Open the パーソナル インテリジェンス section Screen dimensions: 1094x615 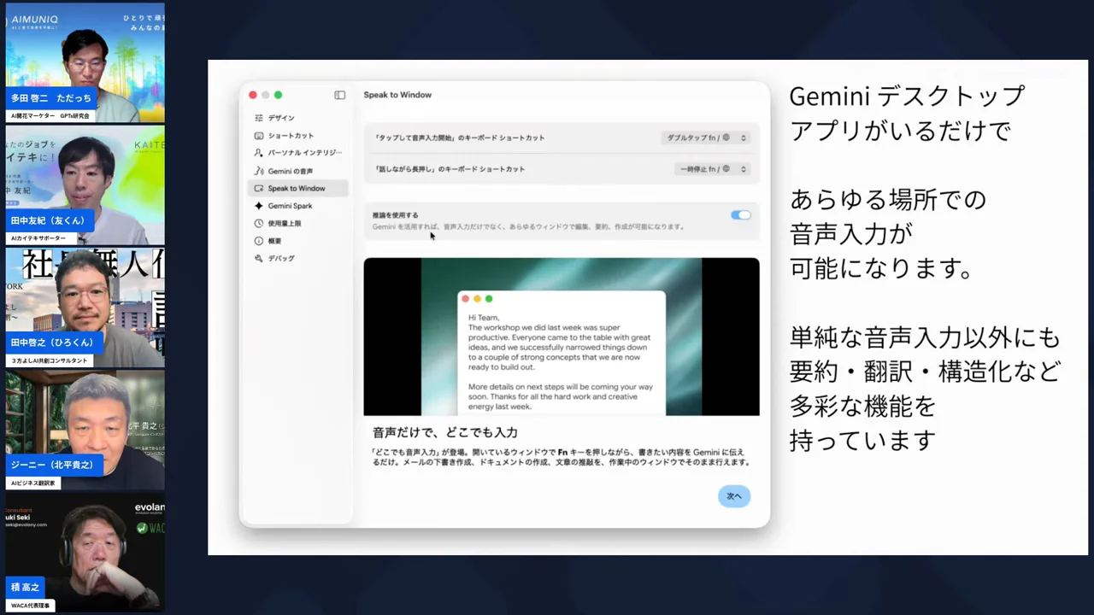[x=297, y=153]
